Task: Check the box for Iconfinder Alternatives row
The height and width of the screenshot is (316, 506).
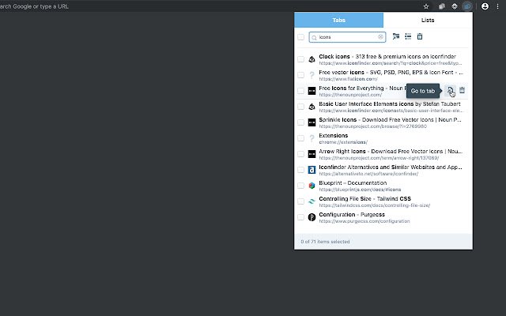Action: [x=300, y=170]
